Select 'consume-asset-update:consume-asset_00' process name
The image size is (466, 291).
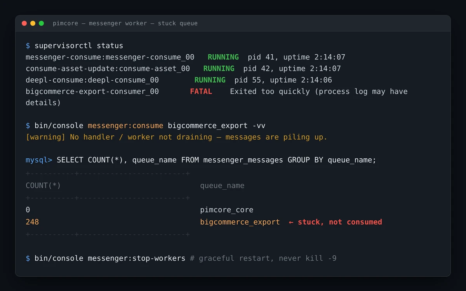108,69
